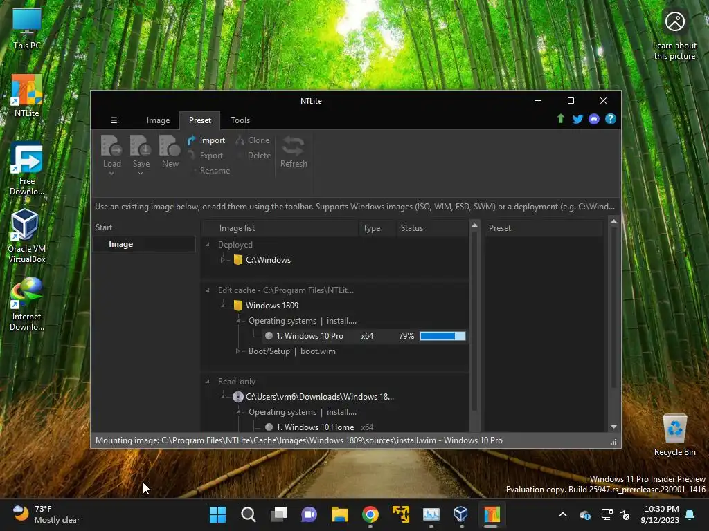The height and width of the screenshot is (531, 709).
Task: Click image list scrollbar up arrow
Action: tap(474, 225)
